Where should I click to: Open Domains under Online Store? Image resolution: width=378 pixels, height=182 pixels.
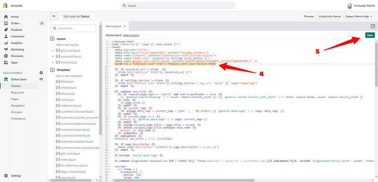pyautogui.click(x=17, y=112)
